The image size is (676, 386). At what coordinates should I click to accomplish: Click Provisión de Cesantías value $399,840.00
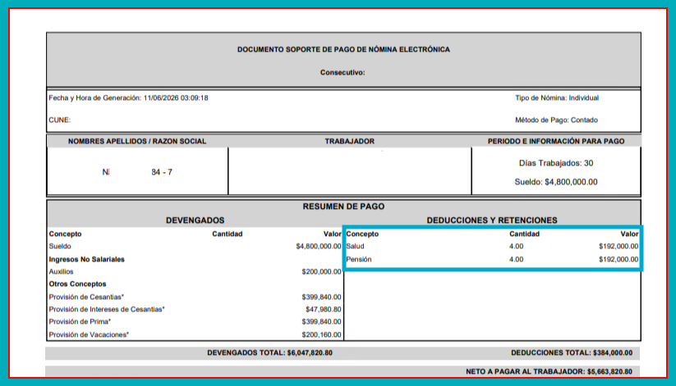(322, 297)
